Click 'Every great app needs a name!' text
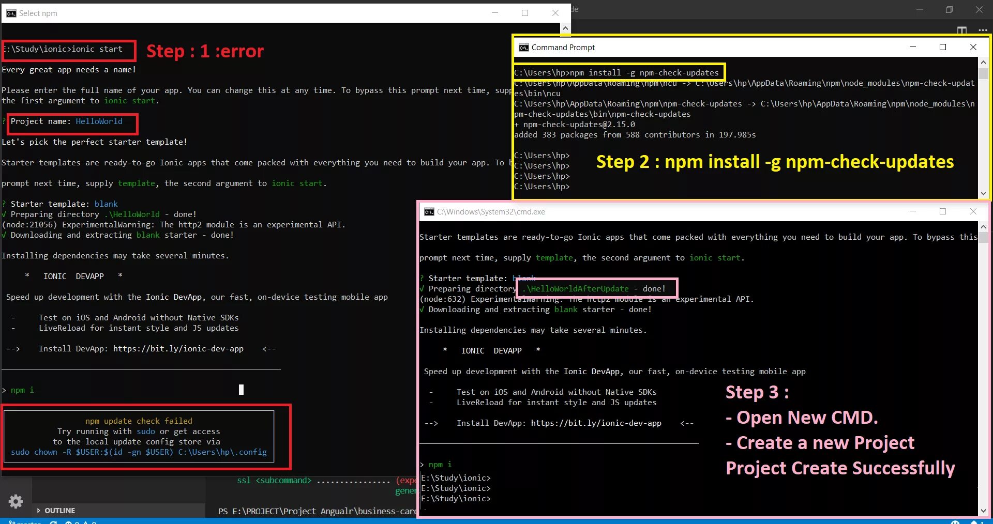 click(69, 70)
